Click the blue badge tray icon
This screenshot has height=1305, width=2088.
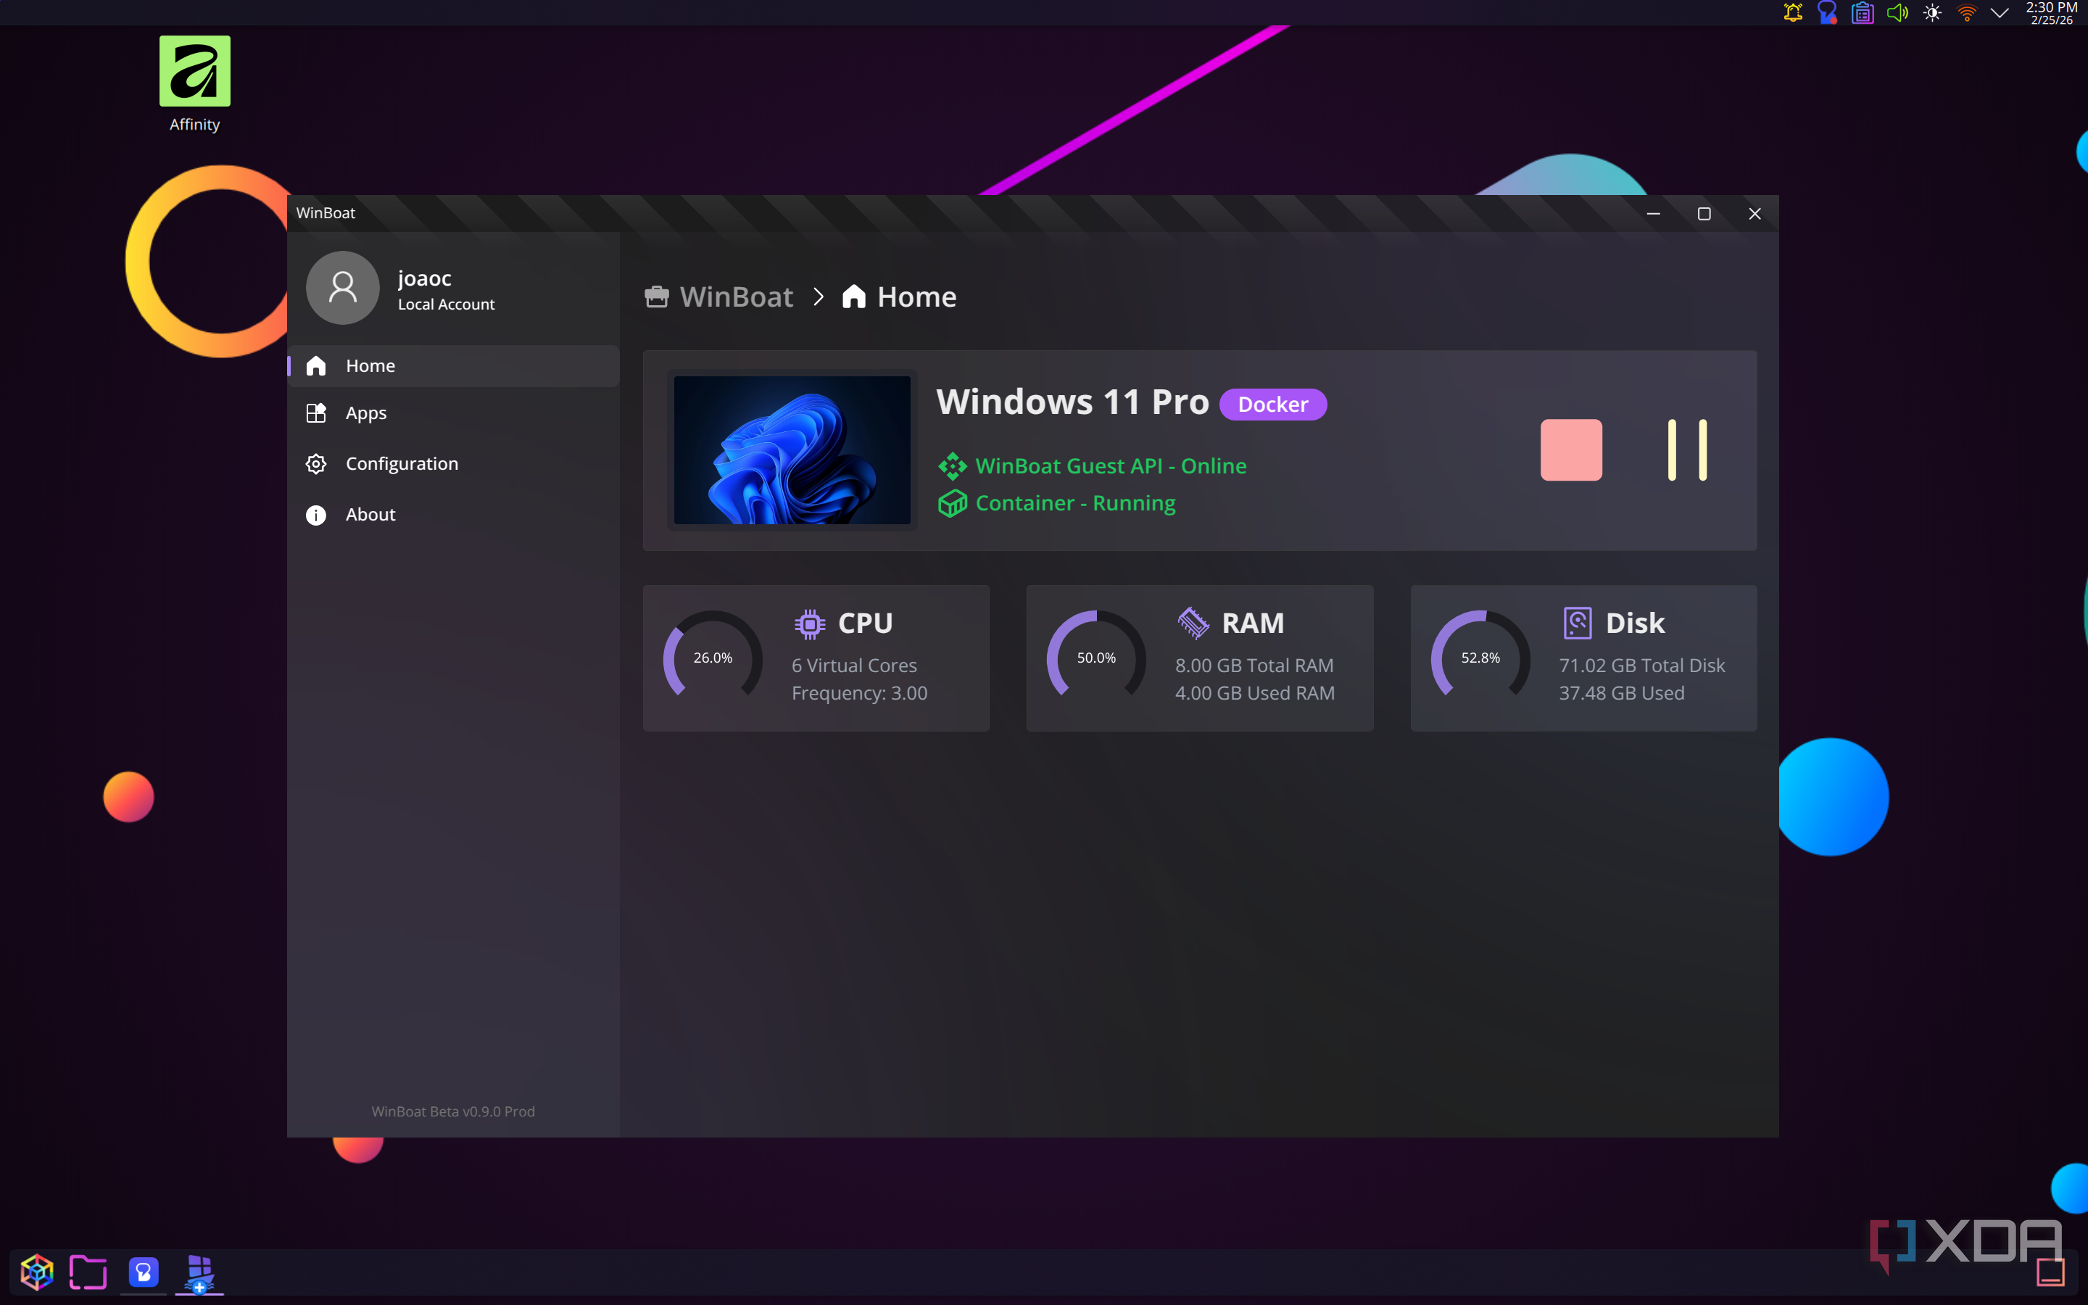pos(1828,13)
